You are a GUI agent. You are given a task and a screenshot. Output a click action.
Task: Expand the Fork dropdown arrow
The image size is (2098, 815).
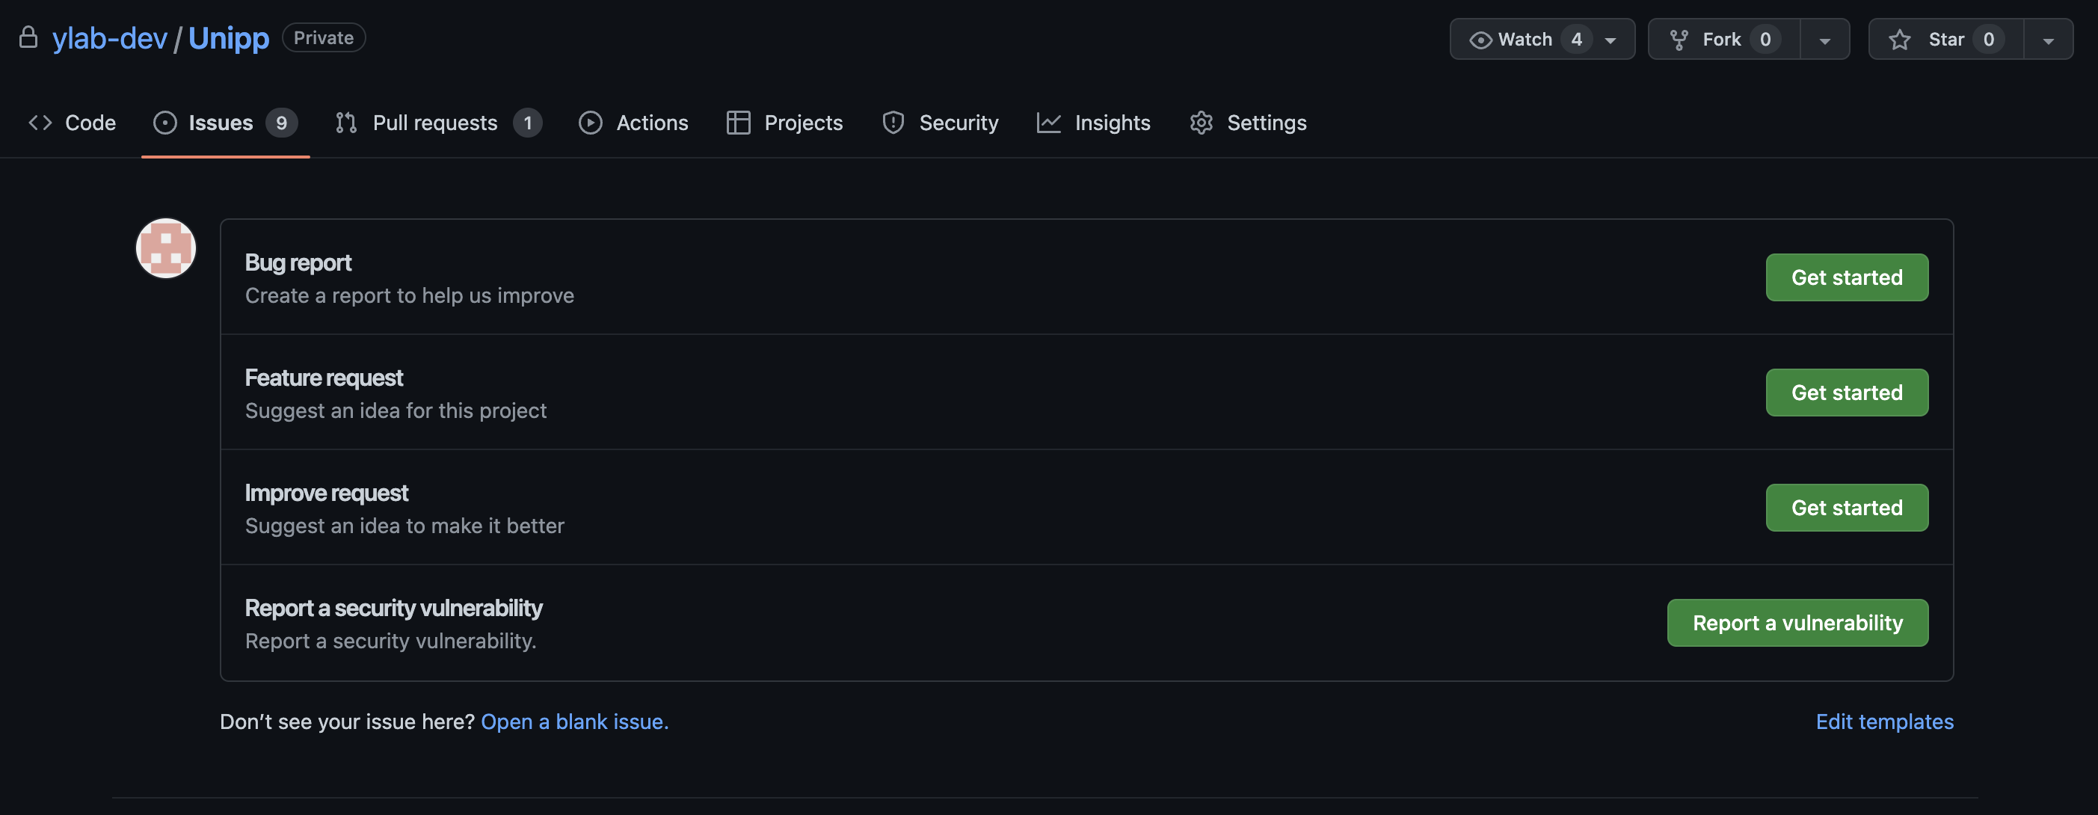pyautogui.click(x=1824, y=40)
